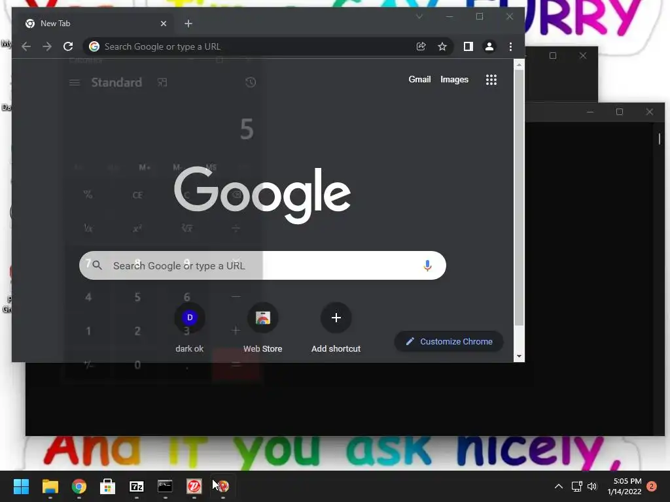The height and width of the screenshot is (502, 670).
Task: Maximize the Chrome window
Action: (x=480, y=16)
